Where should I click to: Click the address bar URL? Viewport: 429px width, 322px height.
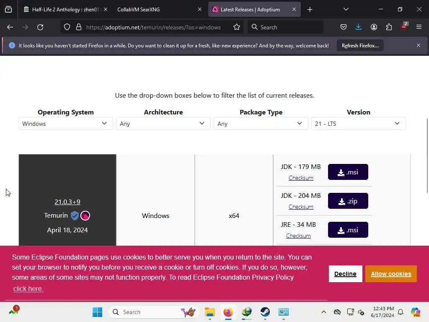(x=153, y=27)
